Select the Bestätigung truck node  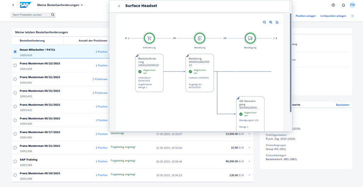point(250,38)
